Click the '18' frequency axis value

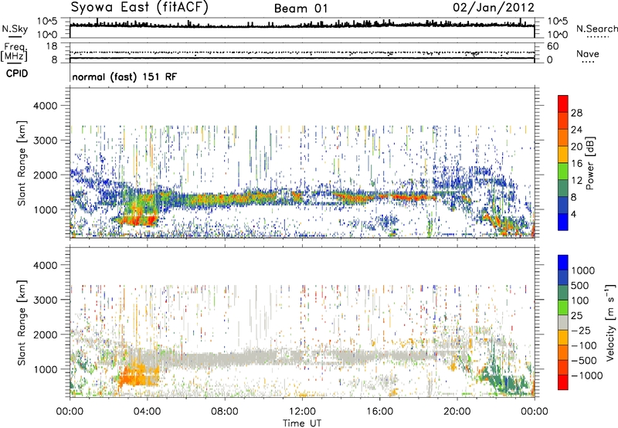pyautogui.click(x=52, y=46)
